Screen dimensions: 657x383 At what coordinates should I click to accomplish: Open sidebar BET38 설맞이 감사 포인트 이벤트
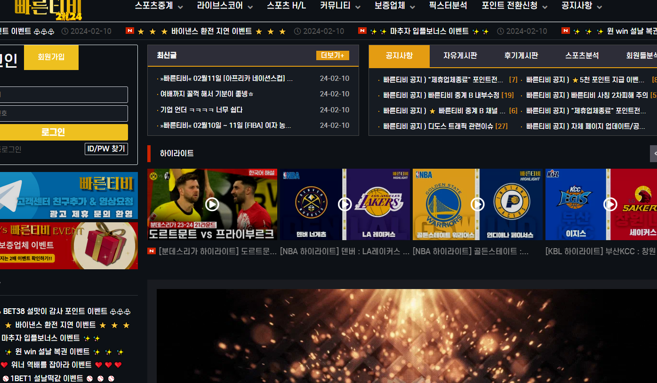(55, 311)
